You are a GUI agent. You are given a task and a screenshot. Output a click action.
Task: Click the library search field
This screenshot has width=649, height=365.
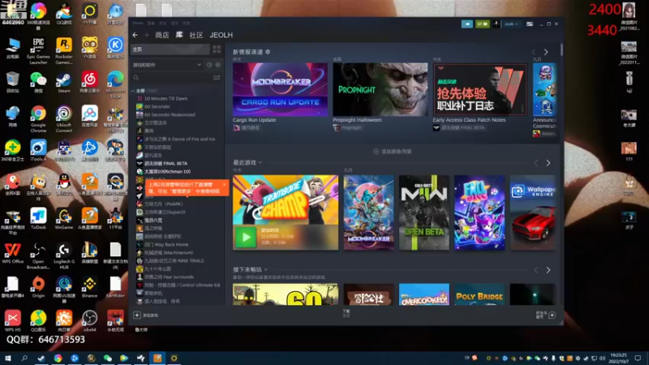point(174,77)
